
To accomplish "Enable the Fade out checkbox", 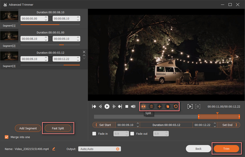I will [x=132, y=134].
